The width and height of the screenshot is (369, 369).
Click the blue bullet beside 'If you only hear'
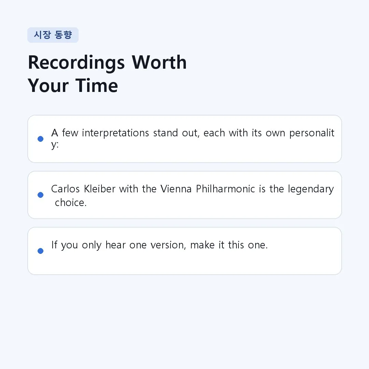tap(40, 251)
